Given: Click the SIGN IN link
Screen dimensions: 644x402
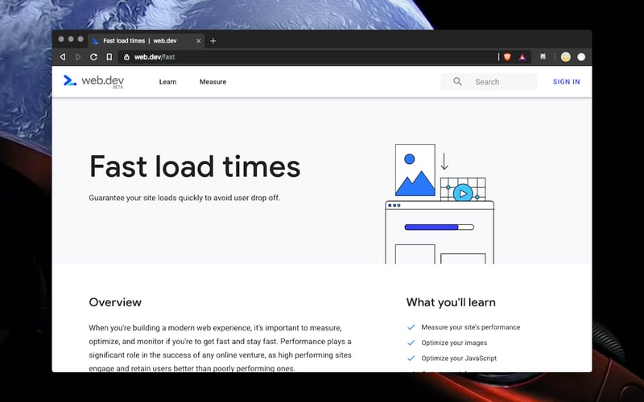Looking at the screenshot, I should coord(567,82).
